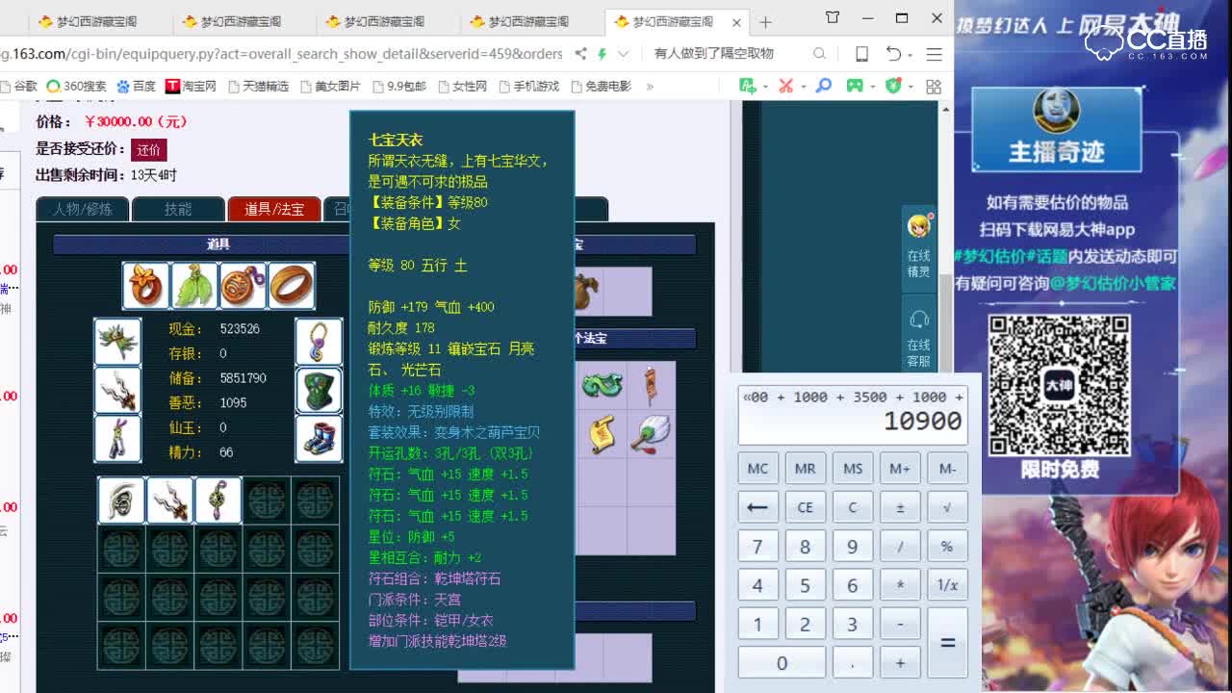Click the number 0 calculator key
Screen dimensions: 1232x693
point(782,662)
